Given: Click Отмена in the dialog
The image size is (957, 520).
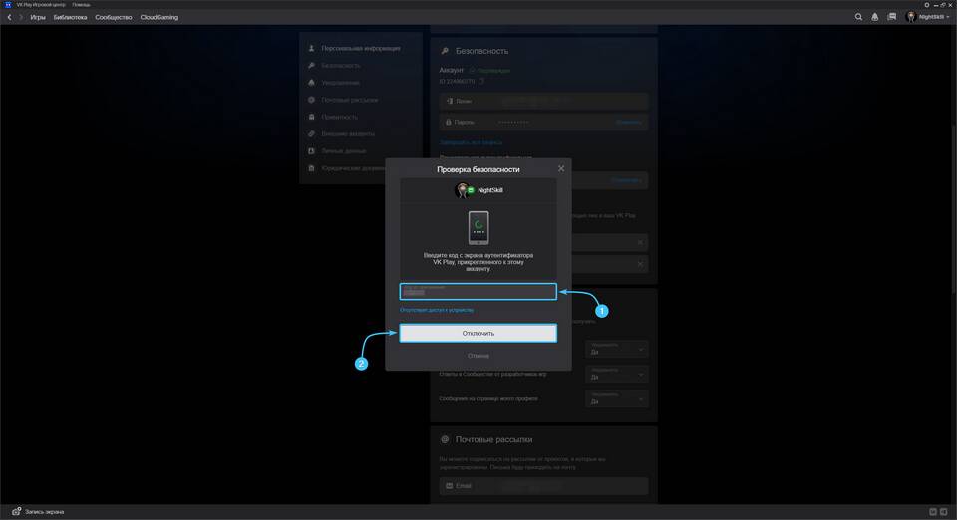Looking at the screenshot, I should (x=478, y=356).
